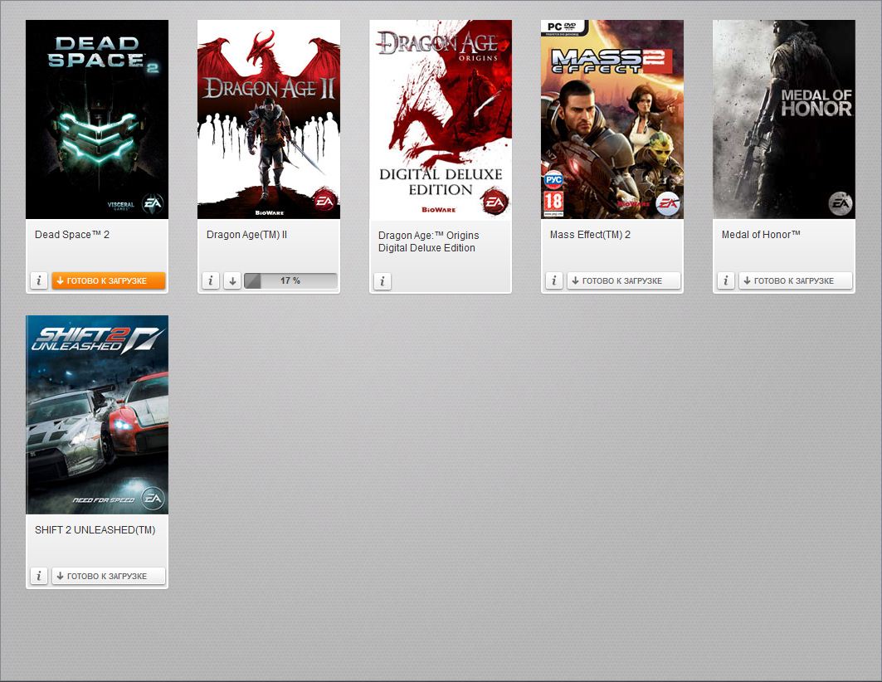Click the "Dragon Age(TM) II" title text
The height and width of the screenshot is (682, 882).
[x=246, y=235]
